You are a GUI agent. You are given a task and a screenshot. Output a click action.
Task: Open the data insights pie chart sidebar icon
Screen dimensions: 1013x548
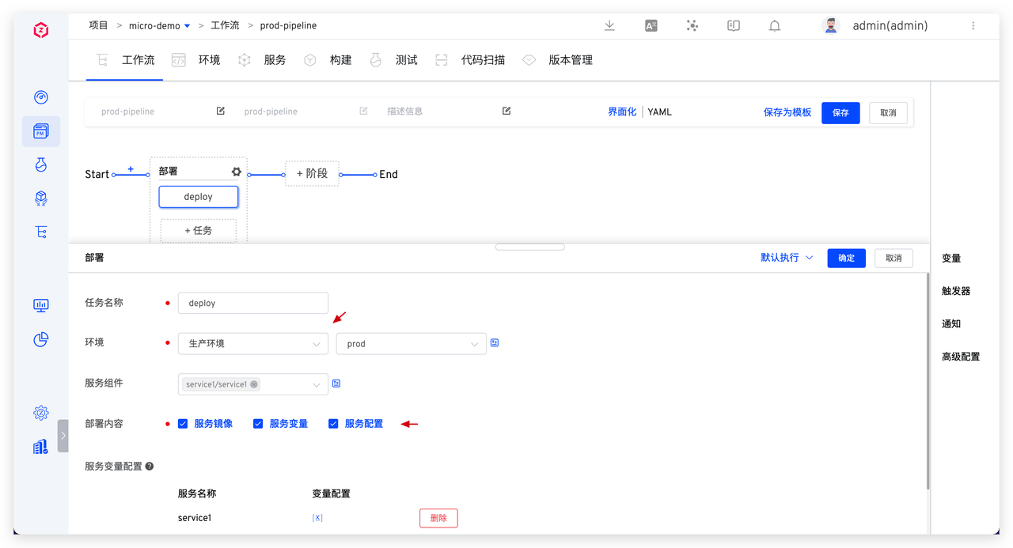tap(40, 339)
